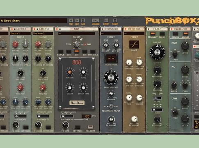Load the previous preset with Prev
The image size is (199, 148).
click(71, 21)
